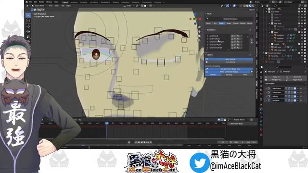The width and height of the screenshot is (308, 173).
Task: Play animation in reverse
Action: tap(141, 142)
